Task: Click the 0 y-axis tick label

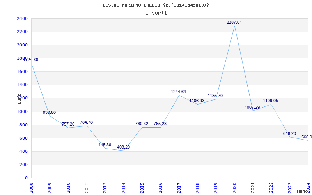Action: coord(26,178)
